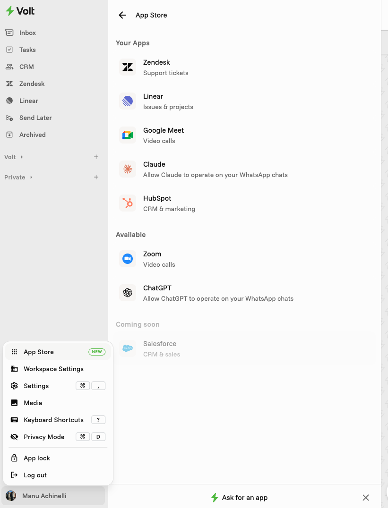
Task: Toggle Privacy Mode from the menu
Action: pyautogui.click(x=58, y=437)
